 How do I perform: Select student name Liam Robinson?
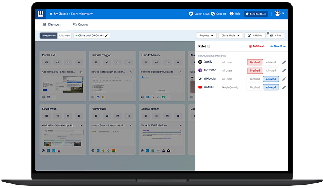pyautogui.click(x=150, y=55)
